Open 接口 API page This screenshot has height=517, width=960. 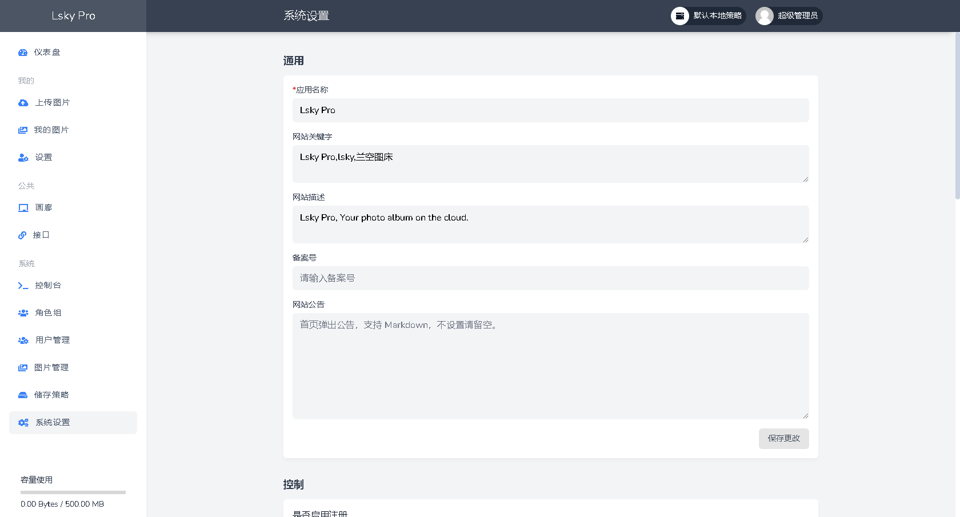73,235
